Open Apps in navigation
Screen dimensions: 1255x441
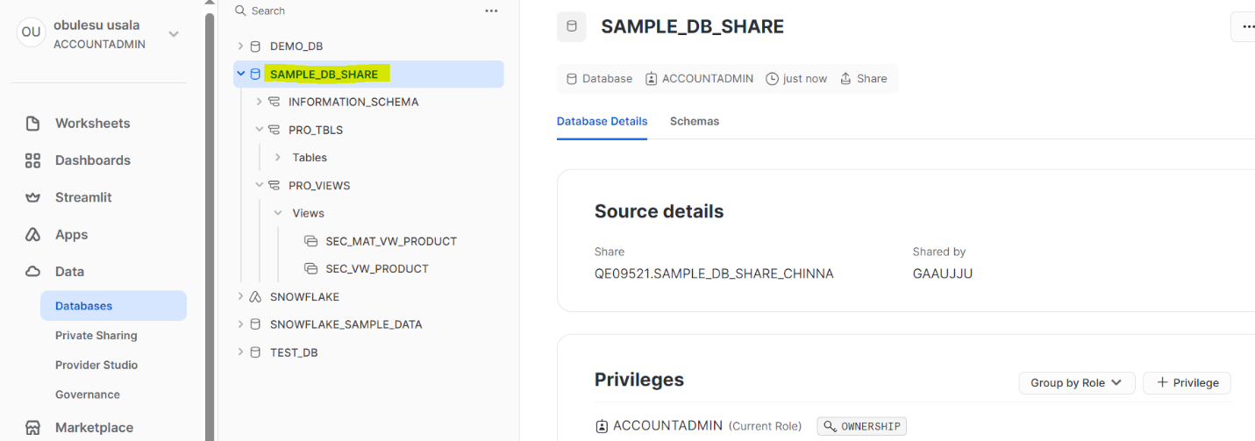click(71, 235)
